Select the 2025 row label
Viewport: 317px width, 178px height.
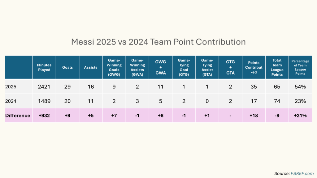11,87
